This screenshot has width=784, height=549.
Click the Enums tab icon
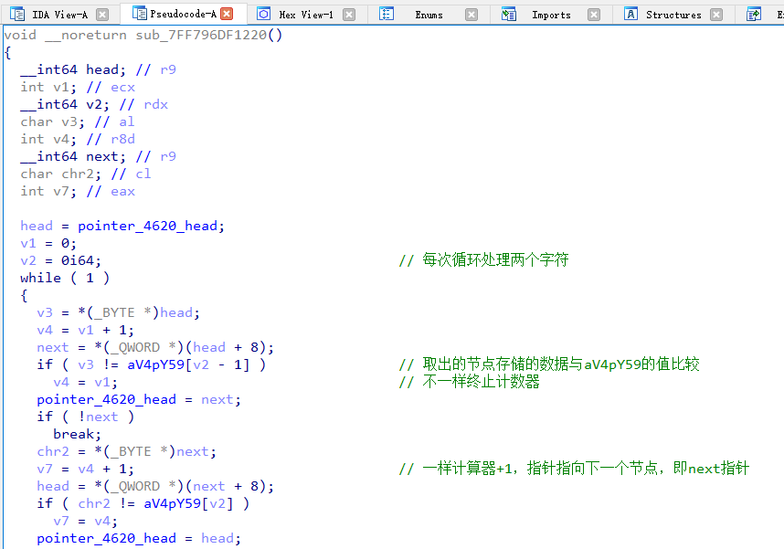(x=387, y=15)
